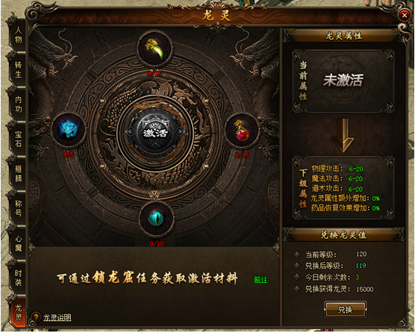Close the 龙灵 window with red X
Viewport: 415px width, 333px height.
coord(404,16)
